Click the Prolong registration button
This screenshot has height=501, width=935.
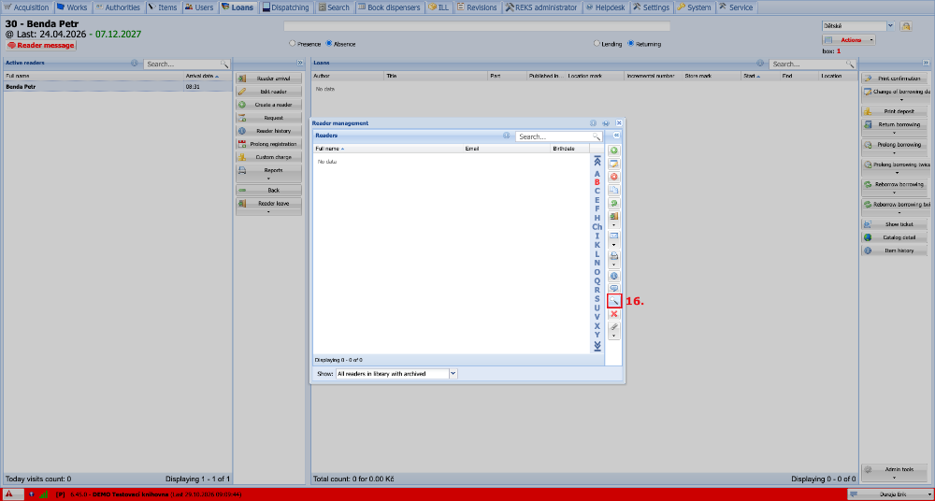tap(268, 144)
